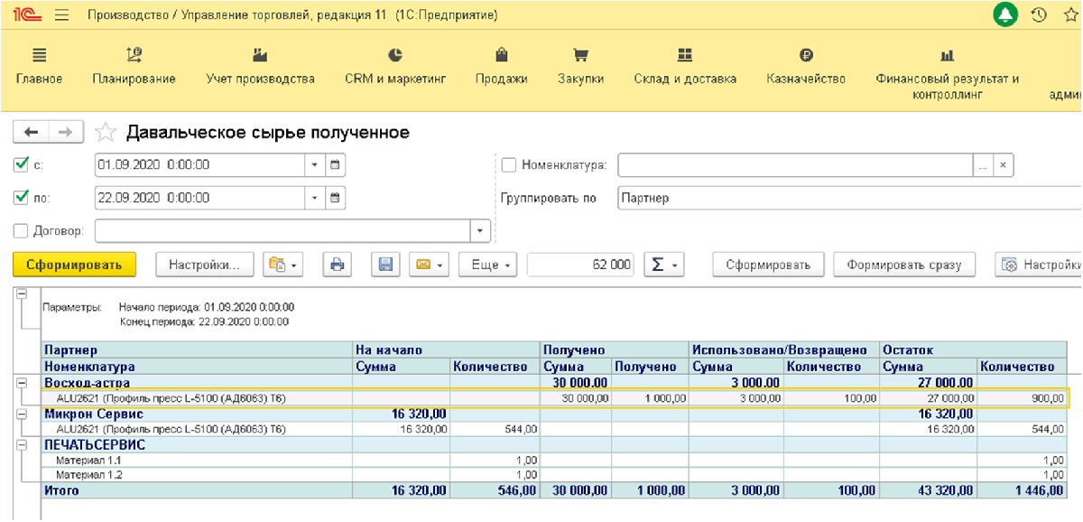Open the Договор dropdown list
1083x522 pixels.
pyautogui.click(x=478, y=231)
